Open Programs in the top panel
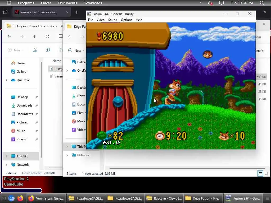The image size is (271, 203). 26,3
